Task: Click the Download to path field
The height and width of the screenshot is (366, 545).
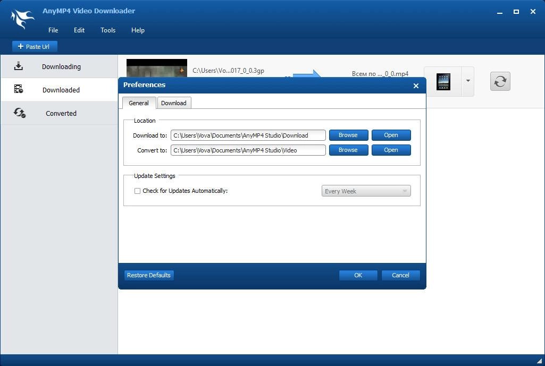Action: (x=248, y=135)
